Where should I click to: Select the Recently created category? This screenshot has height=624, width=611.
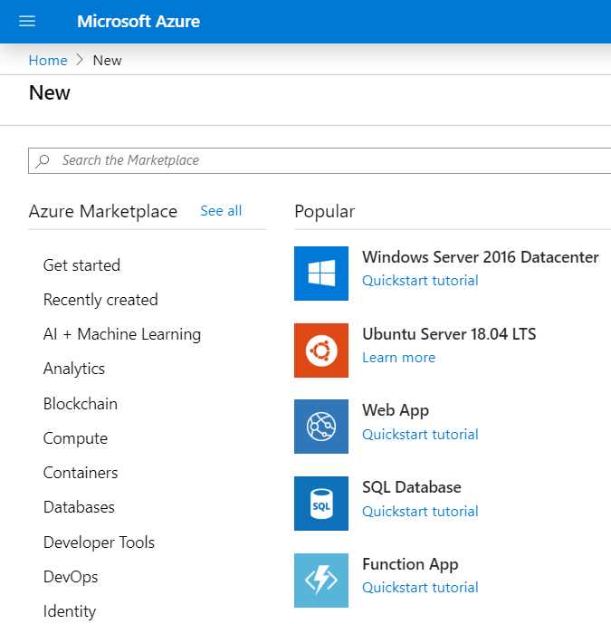pos(100,300)
